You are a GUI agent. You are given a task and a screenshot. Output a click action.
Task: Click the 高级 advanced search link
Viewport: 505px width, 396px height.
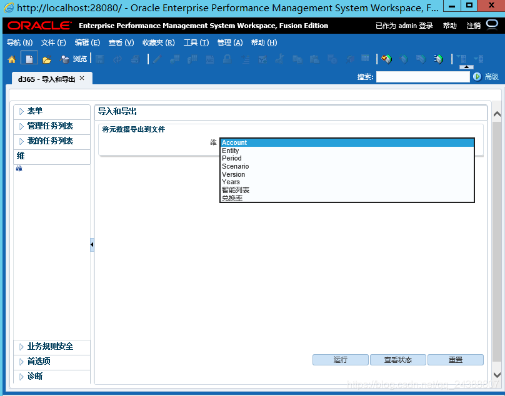(x=491, y=77)
